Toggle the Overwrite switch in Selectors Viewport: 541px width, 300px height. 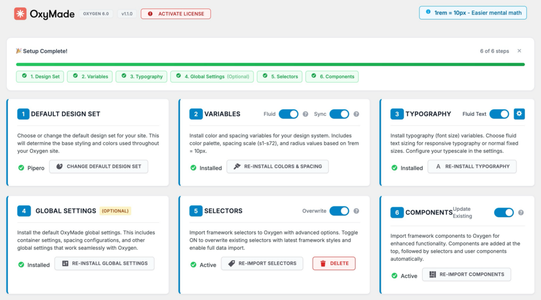click(x=339, y=211)
